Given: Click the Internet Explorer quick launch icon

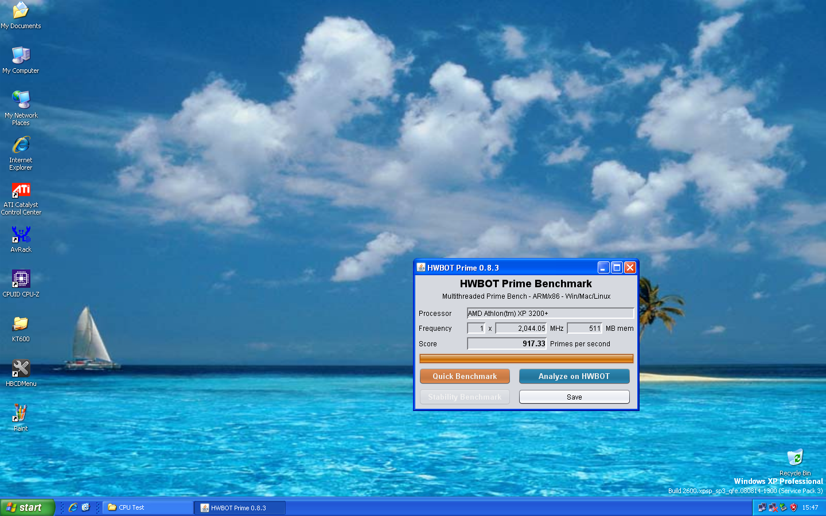Looking at the screenshot, I should coord(73,507).
